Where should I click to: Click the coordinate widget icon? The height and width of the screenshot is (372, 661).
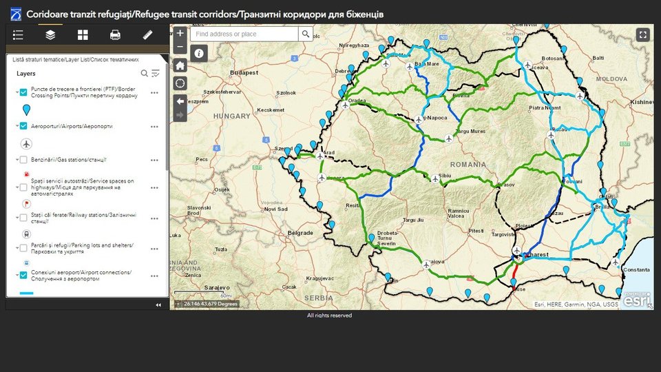[178, 304]
